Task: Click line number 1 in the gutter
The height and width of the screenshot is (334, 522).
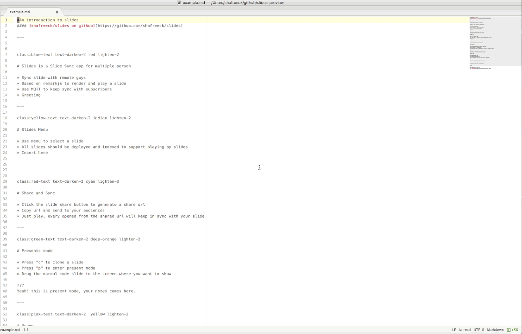Action: (6, 20)
